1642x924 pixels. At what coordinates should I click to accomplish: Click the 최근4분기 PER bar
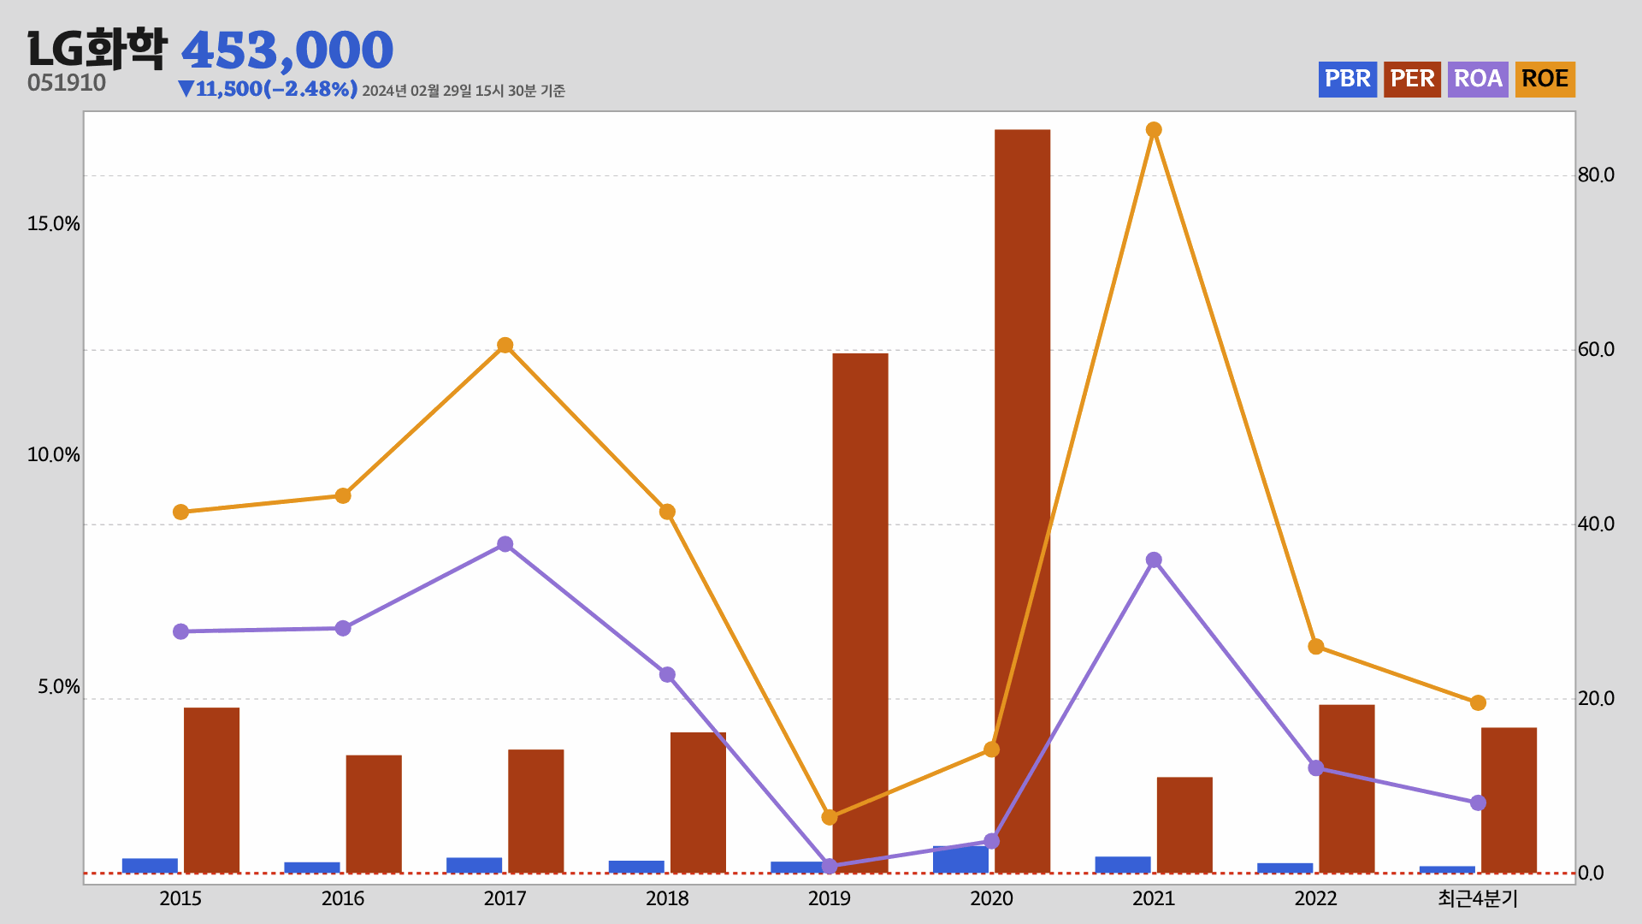(x=1509, y=801)
